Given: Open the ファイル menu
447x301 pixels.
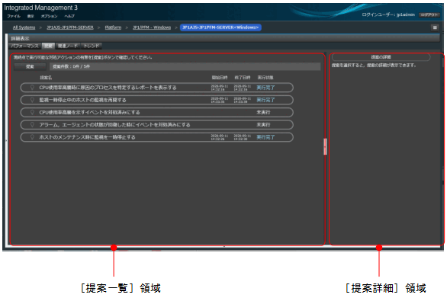Looking at the screenshot, I should [x=14, y=16].
